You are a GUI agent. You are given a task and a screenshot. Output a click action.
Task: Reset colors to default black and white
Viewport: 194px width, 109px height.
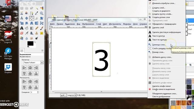coord(28,47)
